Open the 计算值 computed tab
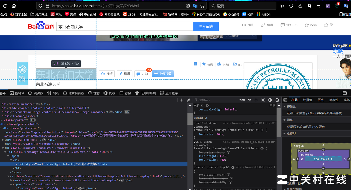 pyautogui.click(x=307, y=100)
